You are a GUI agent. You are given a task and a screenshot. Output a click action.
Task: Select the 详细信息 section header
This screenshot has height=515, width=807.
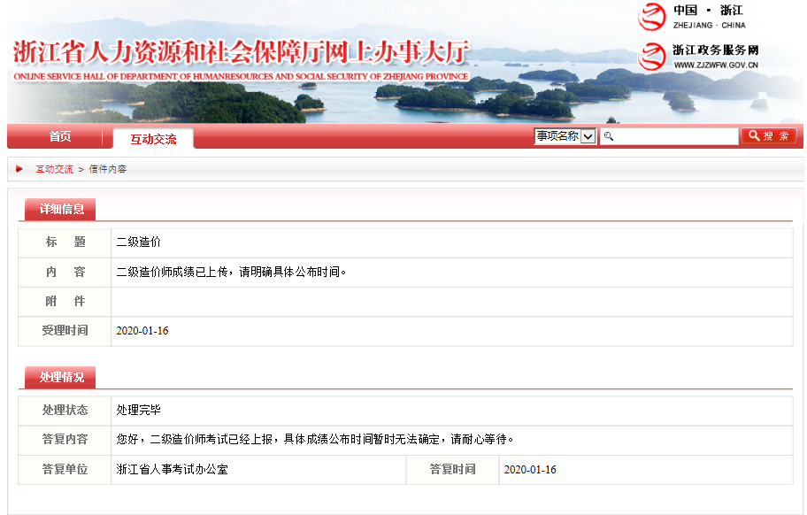click(x=61, y=210)
